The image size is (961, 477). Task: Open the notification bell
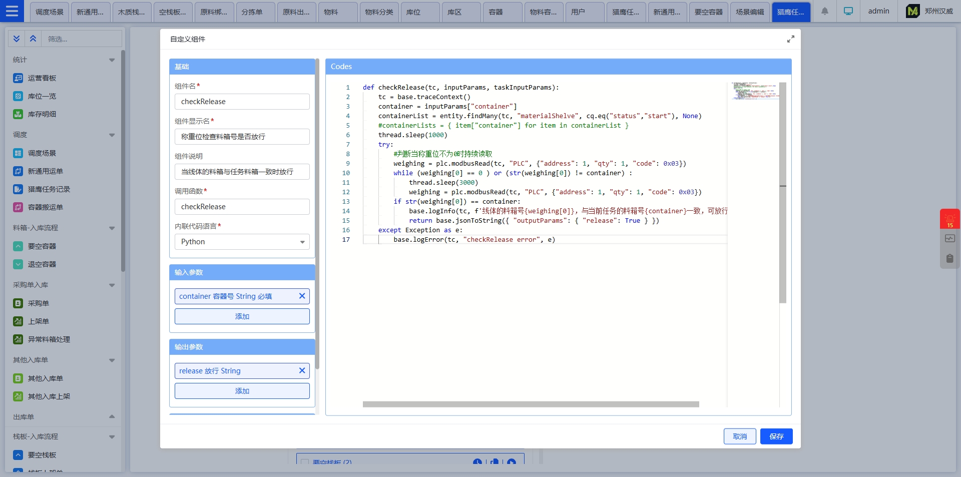coord(824,11)
